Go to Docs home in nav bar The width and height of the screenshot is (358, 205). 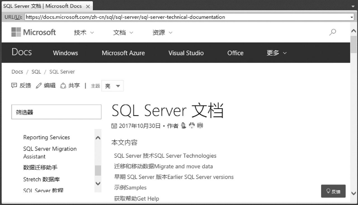pos(22,52)
